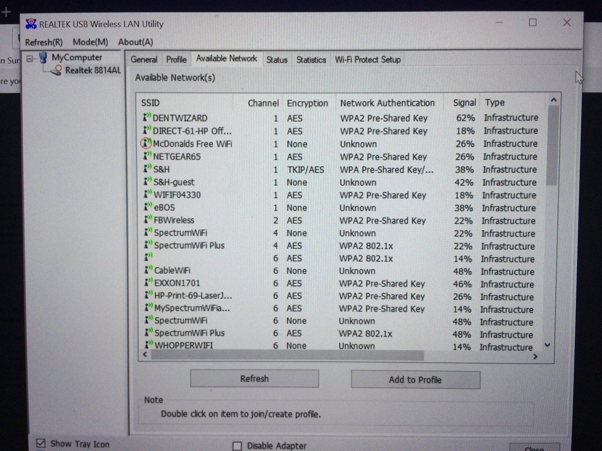Click the signal icon beside WHOPPERWIFI
602x451 pixels.
click(x=149, y=345)
